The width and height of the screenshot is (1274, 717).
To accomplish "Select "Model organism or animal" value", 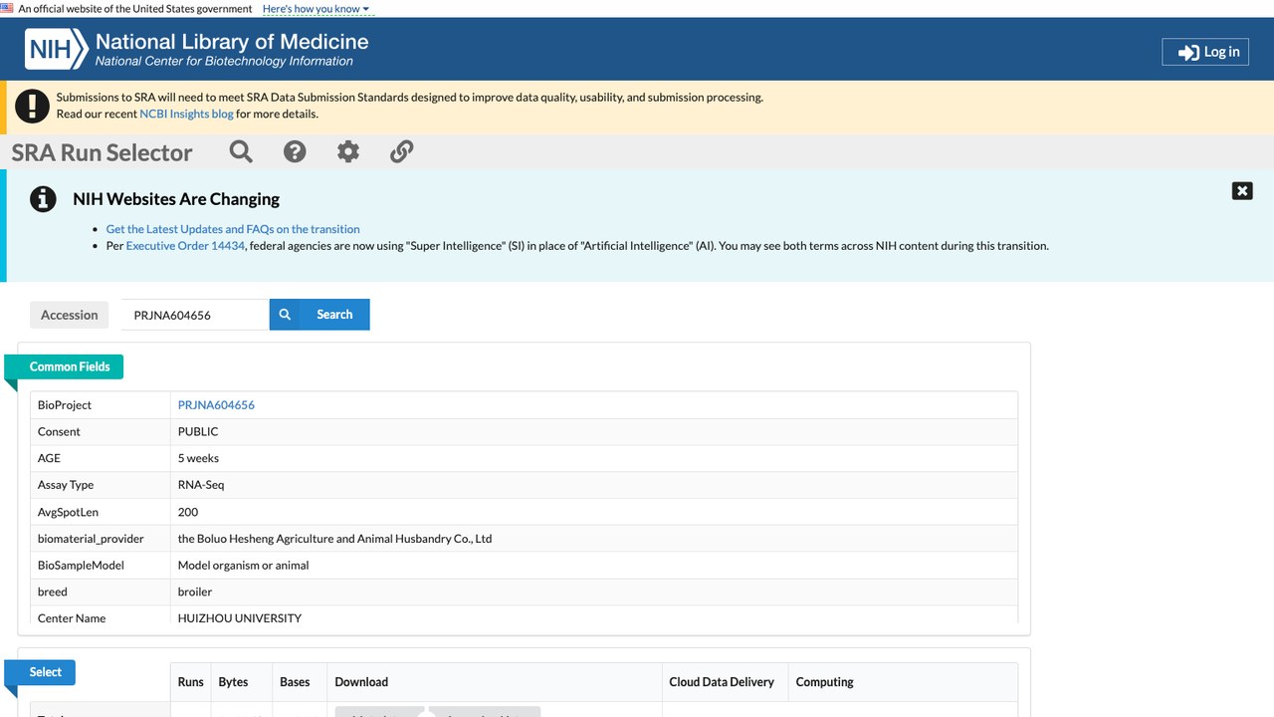I will [x=244, y=565].
